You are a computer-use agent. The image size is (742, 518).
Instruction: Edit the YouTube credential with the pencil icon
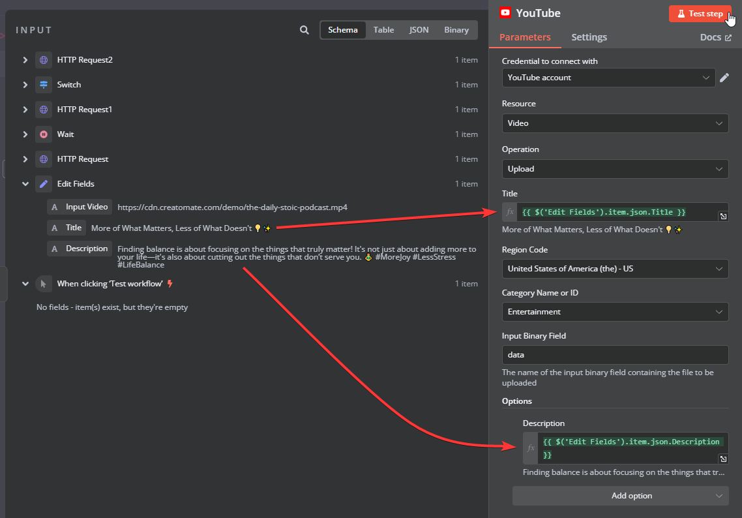724,78
